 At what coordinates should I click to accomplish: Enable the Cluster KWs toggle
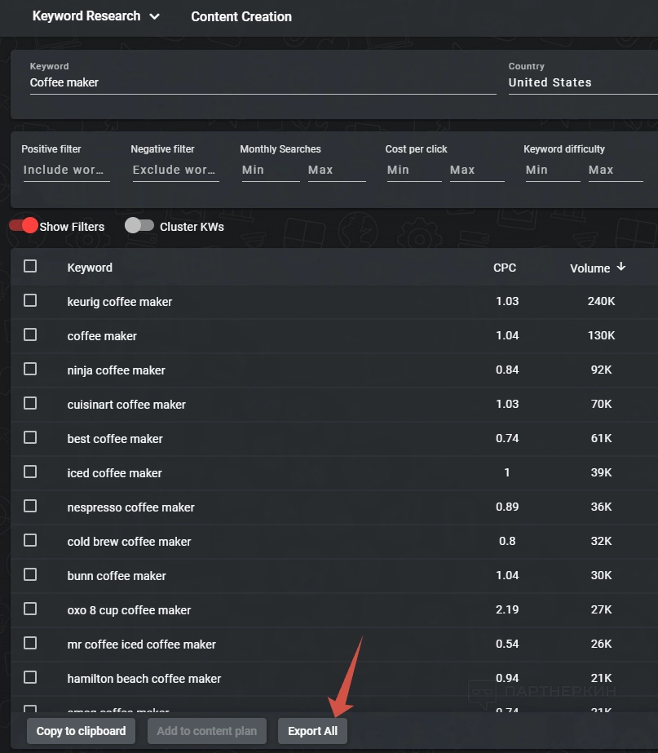139,226
